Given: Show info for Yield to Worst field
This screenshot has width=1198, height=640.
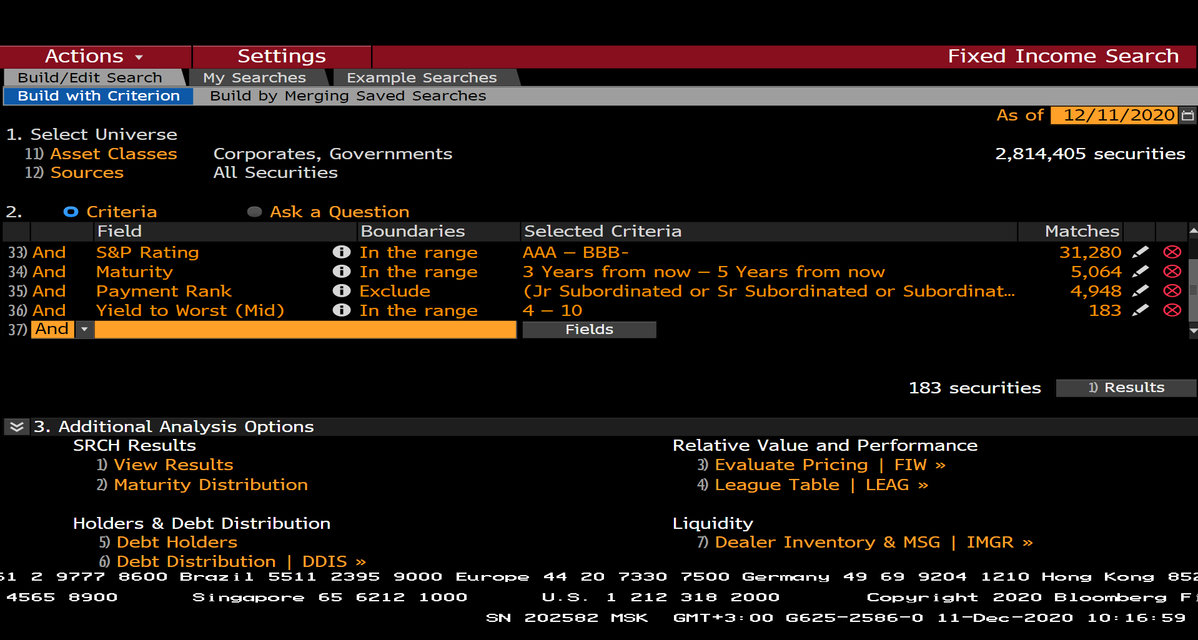Looking at the screenshot, I should click(342, 310).
